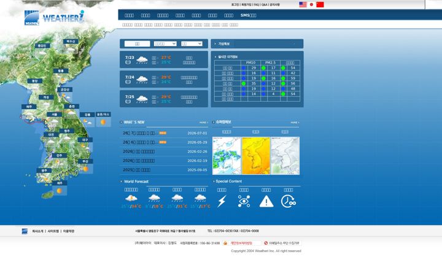Screen dimensions: 442x276
Task: Open the 울릉/독도 sun icon on the map
Action: click(103, 122)
